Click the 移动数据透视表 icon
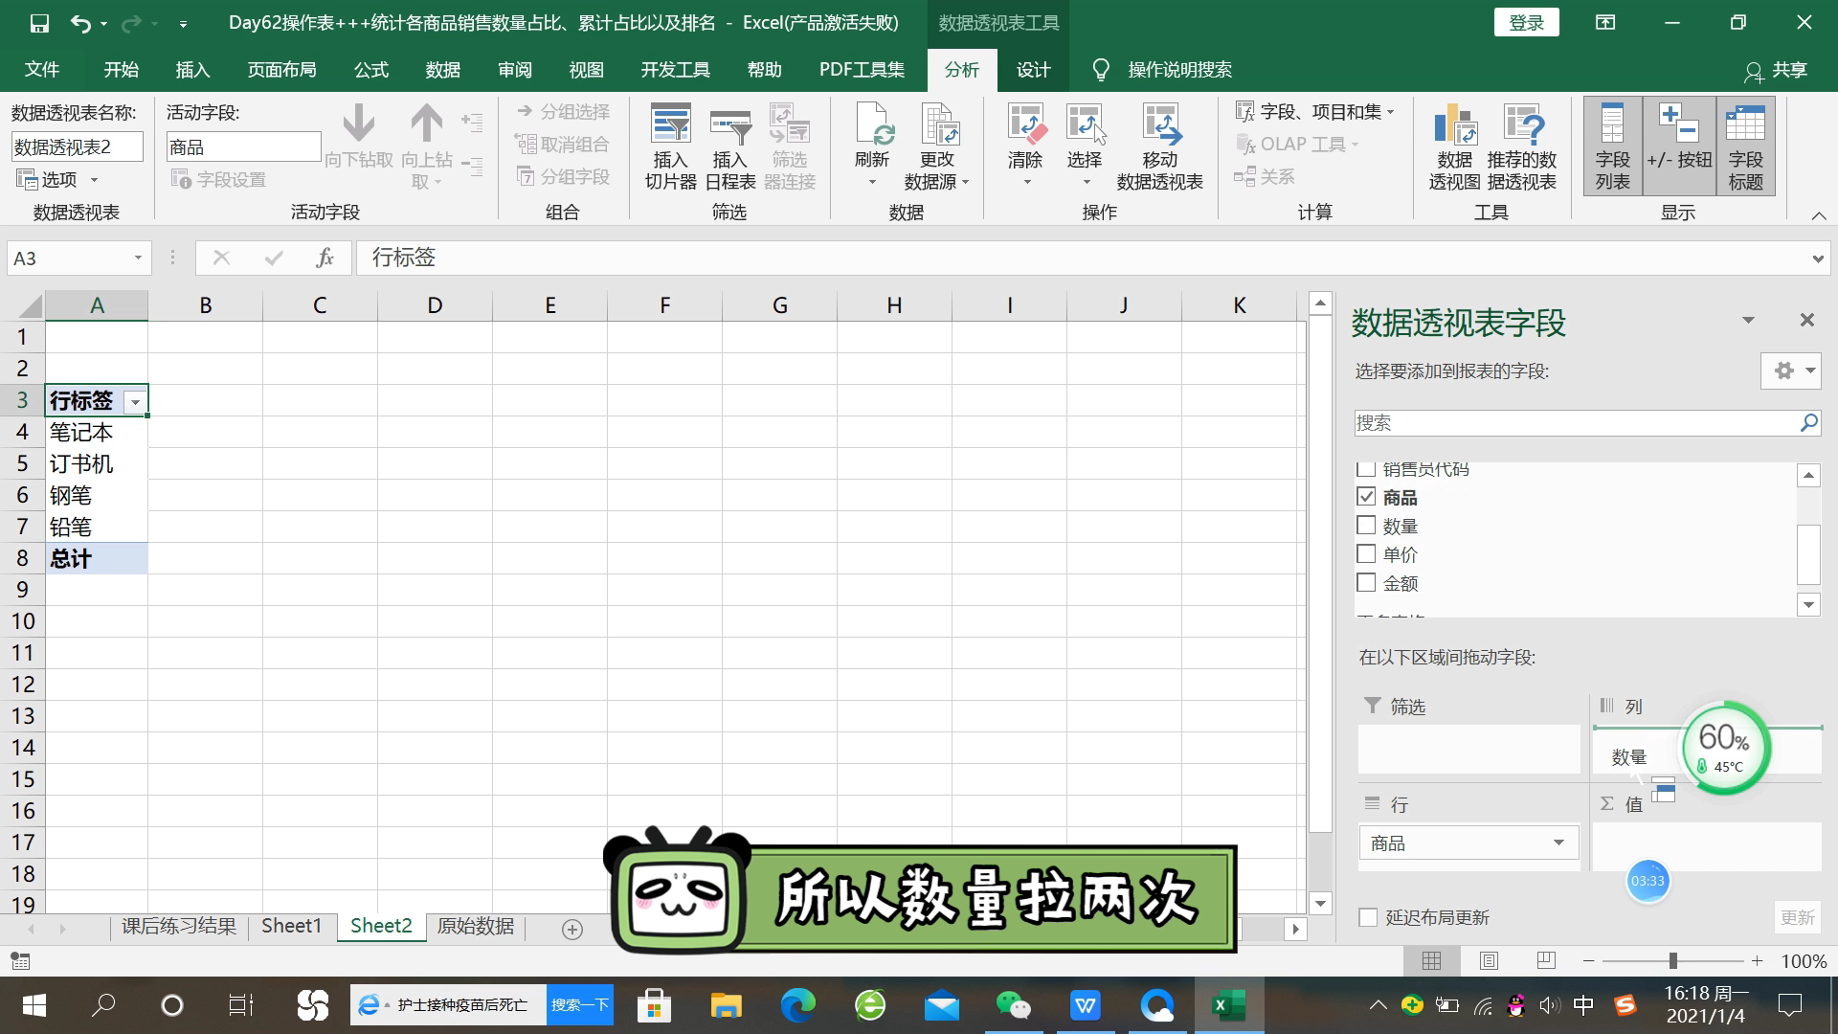 [1160, 144]
